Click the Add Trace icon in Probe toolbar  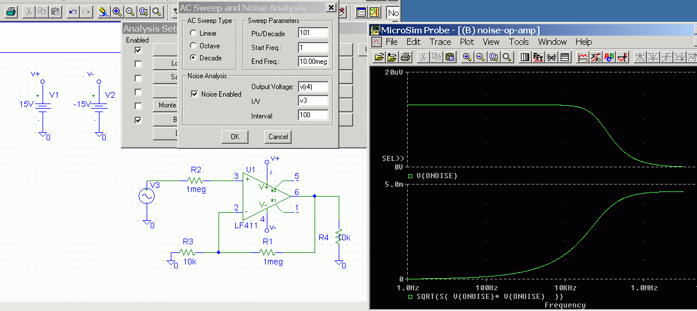coord(582,57)
